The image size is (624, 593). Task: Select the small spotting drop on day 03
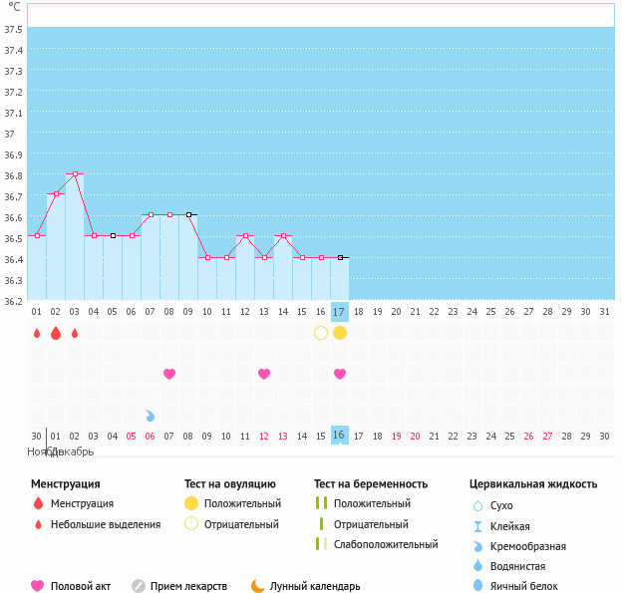coord(75,333)
